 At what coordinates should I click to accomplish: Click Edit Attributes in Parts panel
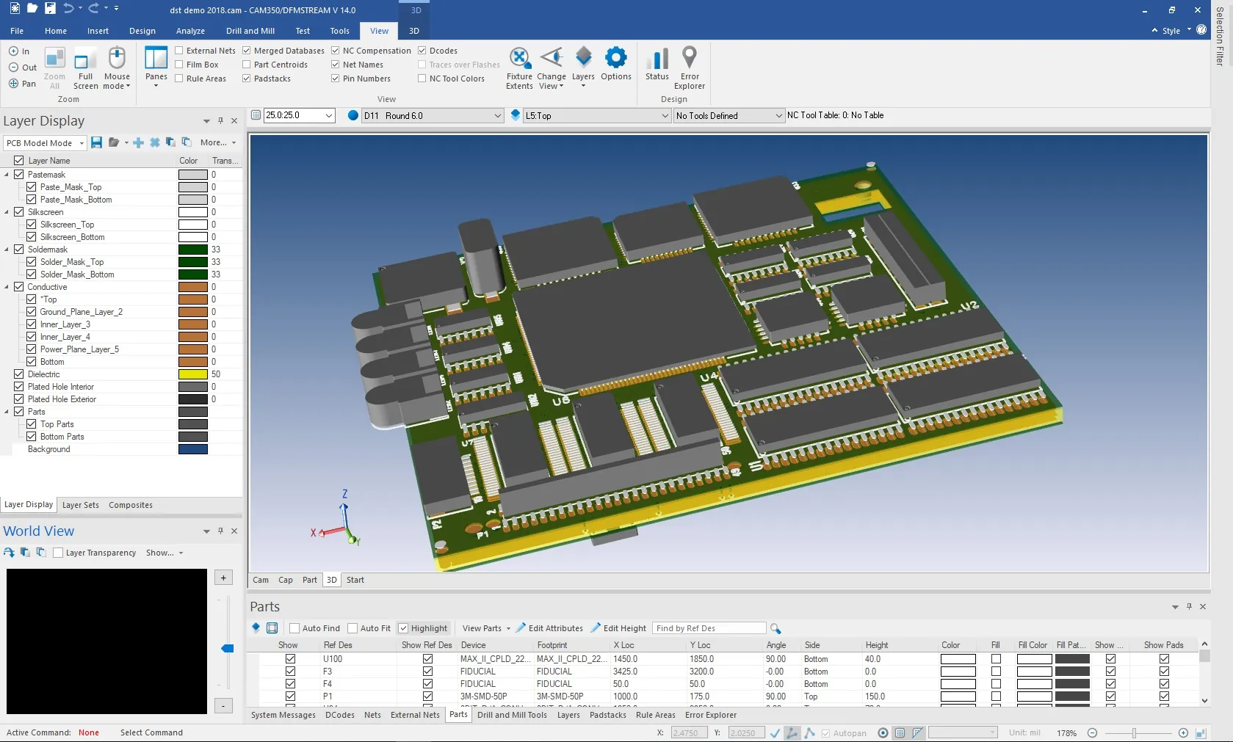549,628
